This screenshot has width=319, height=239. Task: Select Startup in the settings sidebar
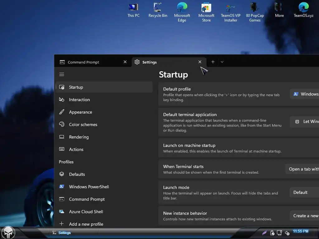point(104,87)
